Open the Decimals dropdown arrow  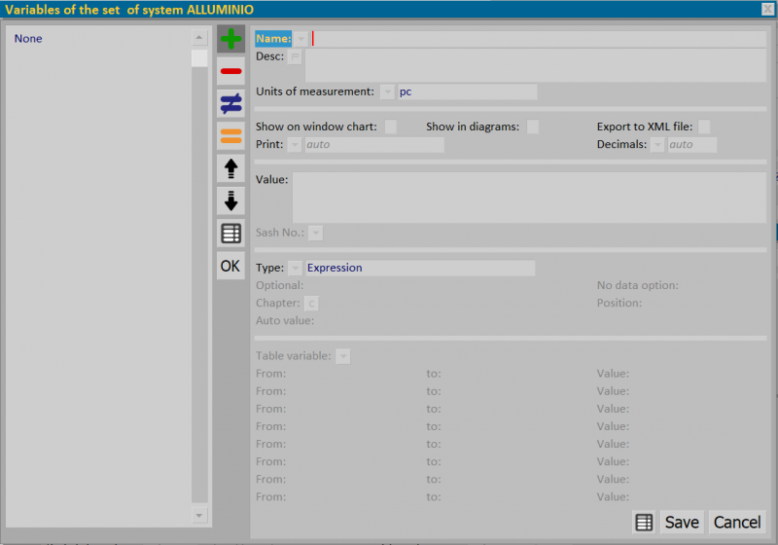click(657, 144)
